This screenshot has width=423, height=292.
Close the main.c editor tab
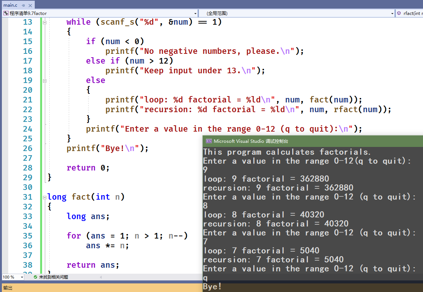click(30, 5)
